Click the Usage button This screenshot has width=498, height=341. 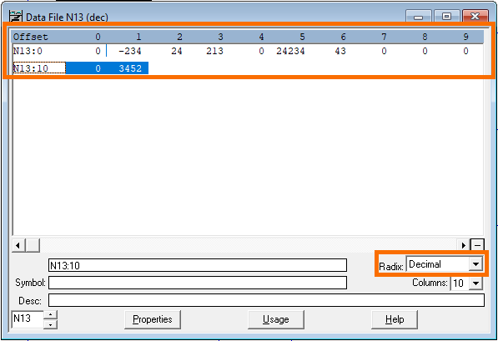point(275,319)
